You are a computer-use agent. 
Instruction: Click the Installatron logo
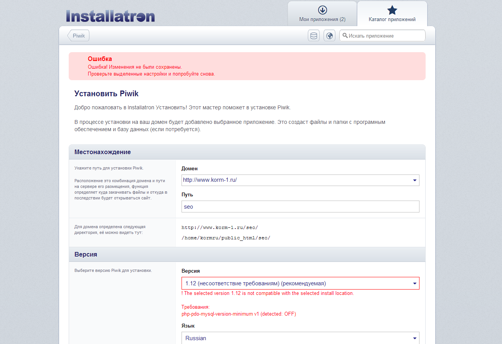coord(111,16)
